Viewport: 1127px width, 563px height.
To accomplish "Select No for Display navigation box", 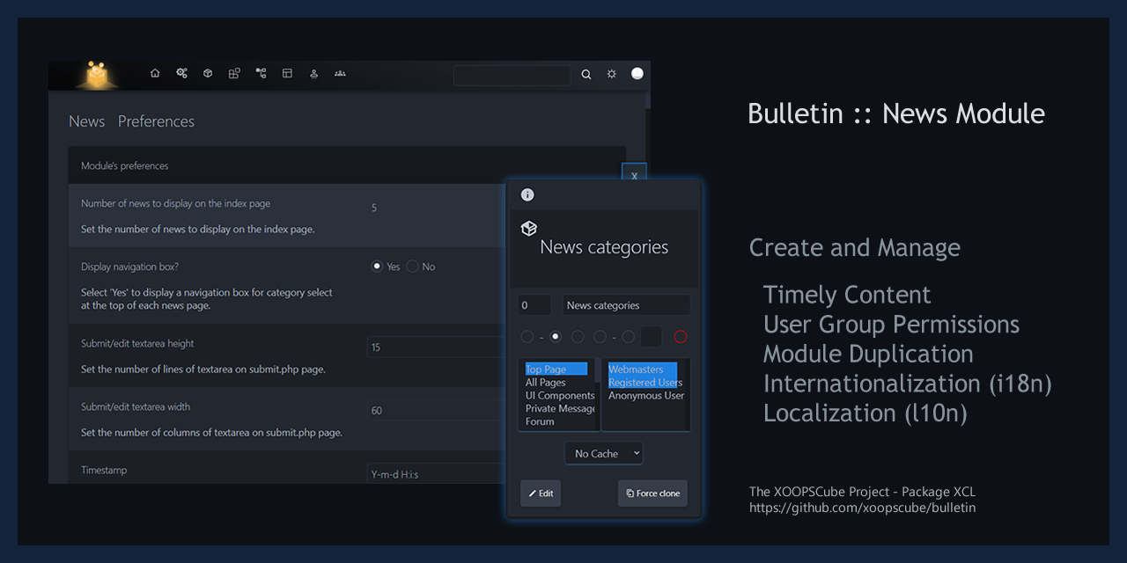I will click(411, 266).
